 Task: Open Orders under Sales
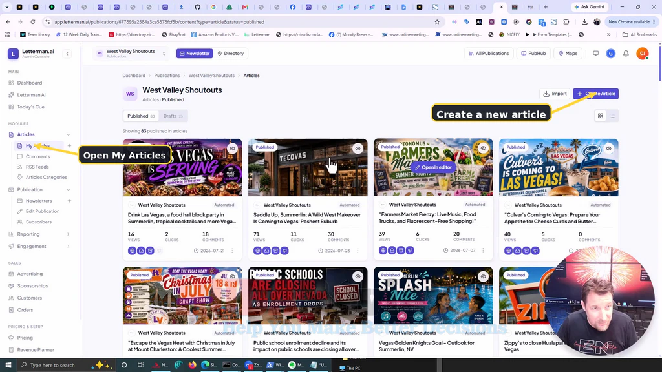(x=25, y=310)
